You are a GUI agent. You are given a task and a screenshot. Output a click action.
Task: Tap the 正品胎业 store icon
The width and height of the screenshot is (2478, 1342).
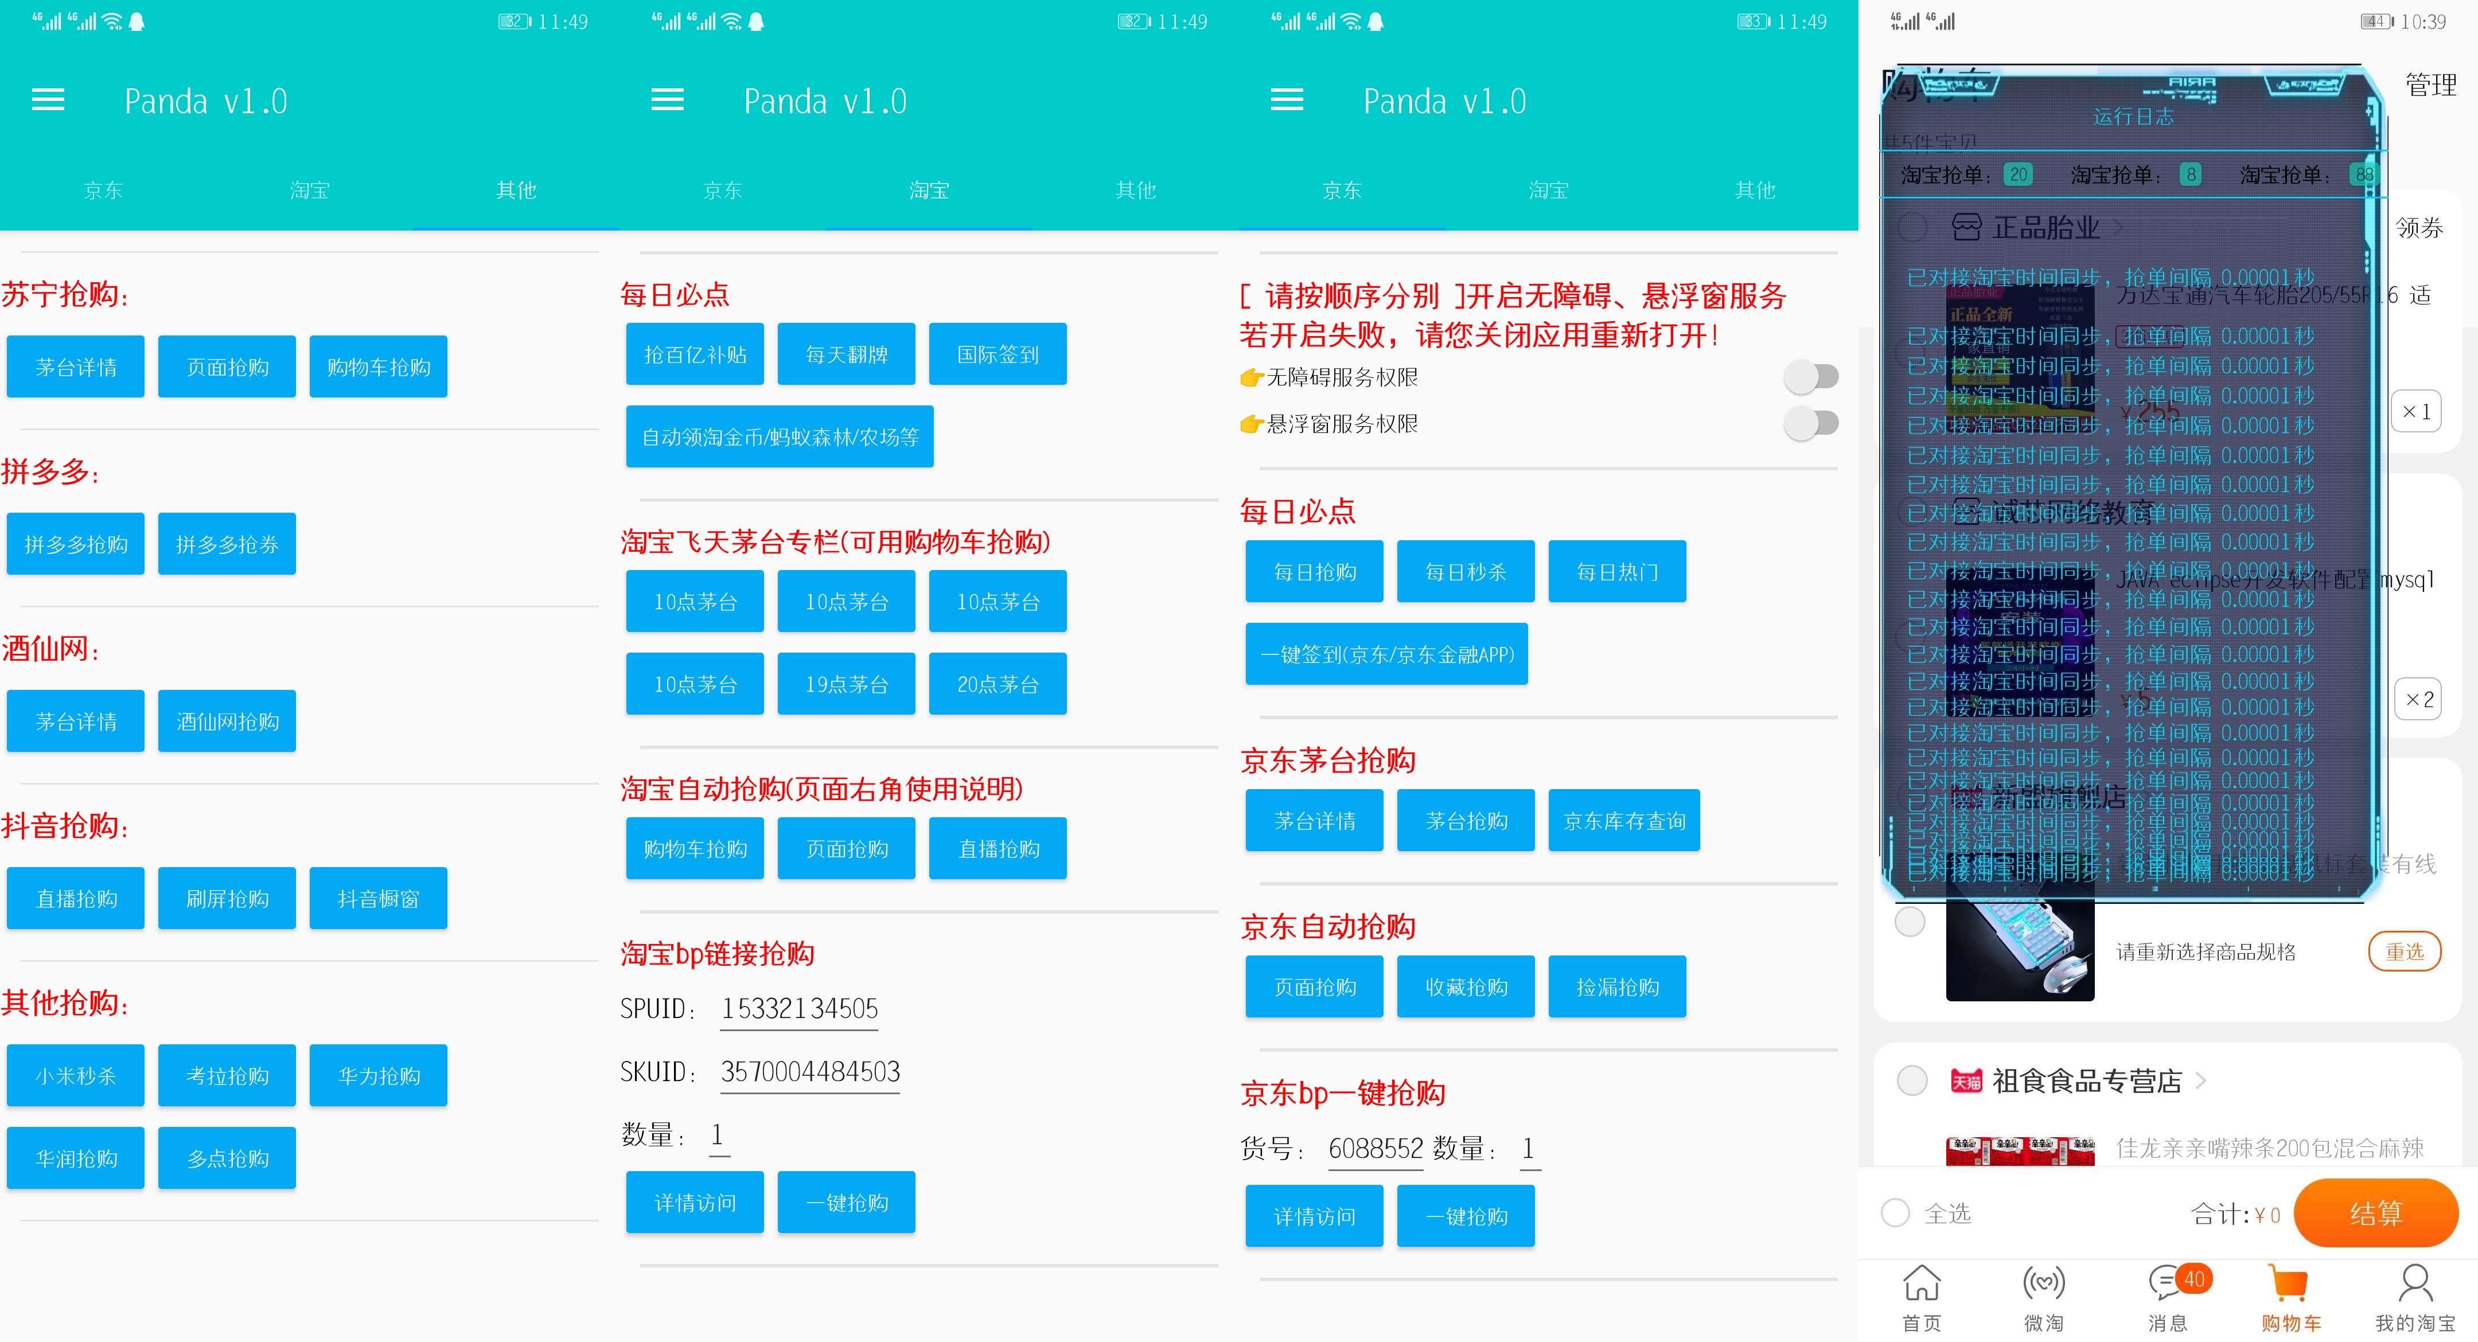click(1968, 227)
